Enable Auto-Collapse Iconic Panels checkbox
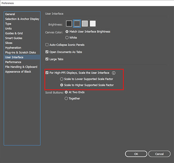 [x=47, y=45]
